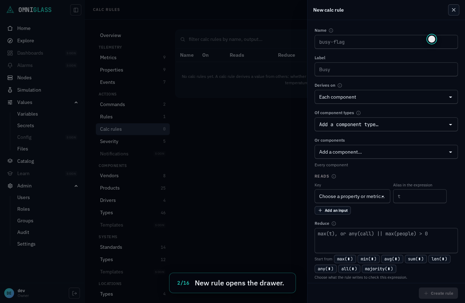Viewport: 465px width, 303px height.
Task: Click the Admin gear icon
Action: point(10,186)
